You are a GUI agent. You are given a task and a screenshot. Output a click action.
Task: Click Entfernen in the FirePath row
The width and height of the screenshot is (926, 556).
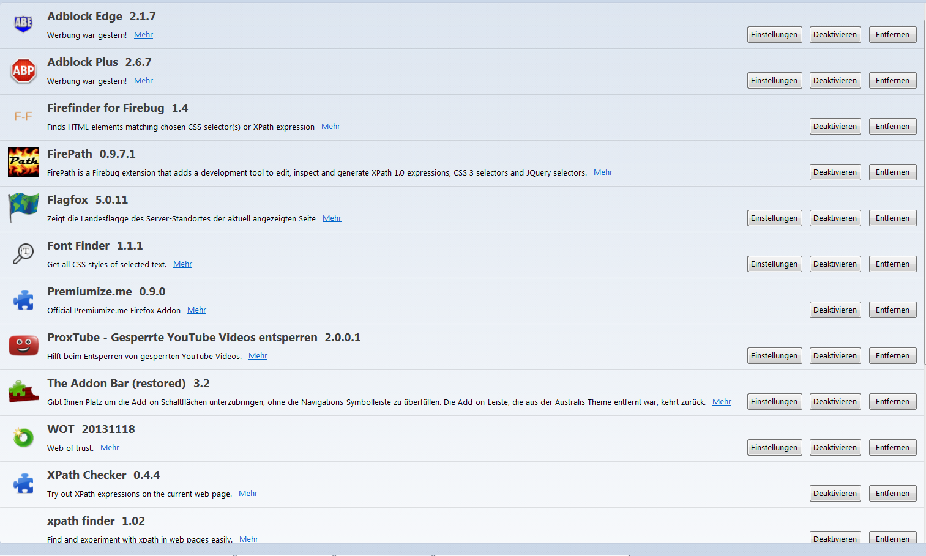(892, 172)
